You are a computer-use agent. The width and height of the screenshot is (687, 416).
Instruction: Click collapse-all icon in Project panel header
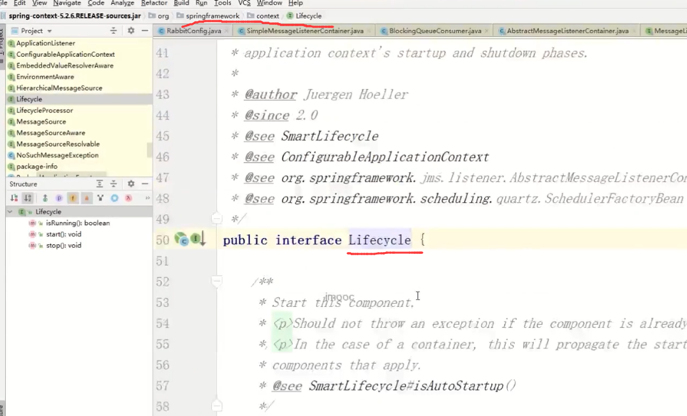114,31
